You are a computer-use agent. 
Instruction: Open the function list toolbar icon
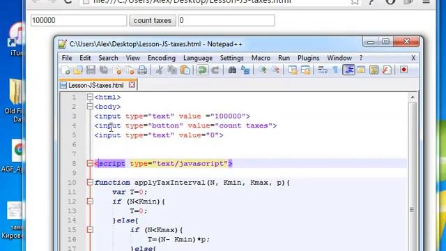pos(387,70)
